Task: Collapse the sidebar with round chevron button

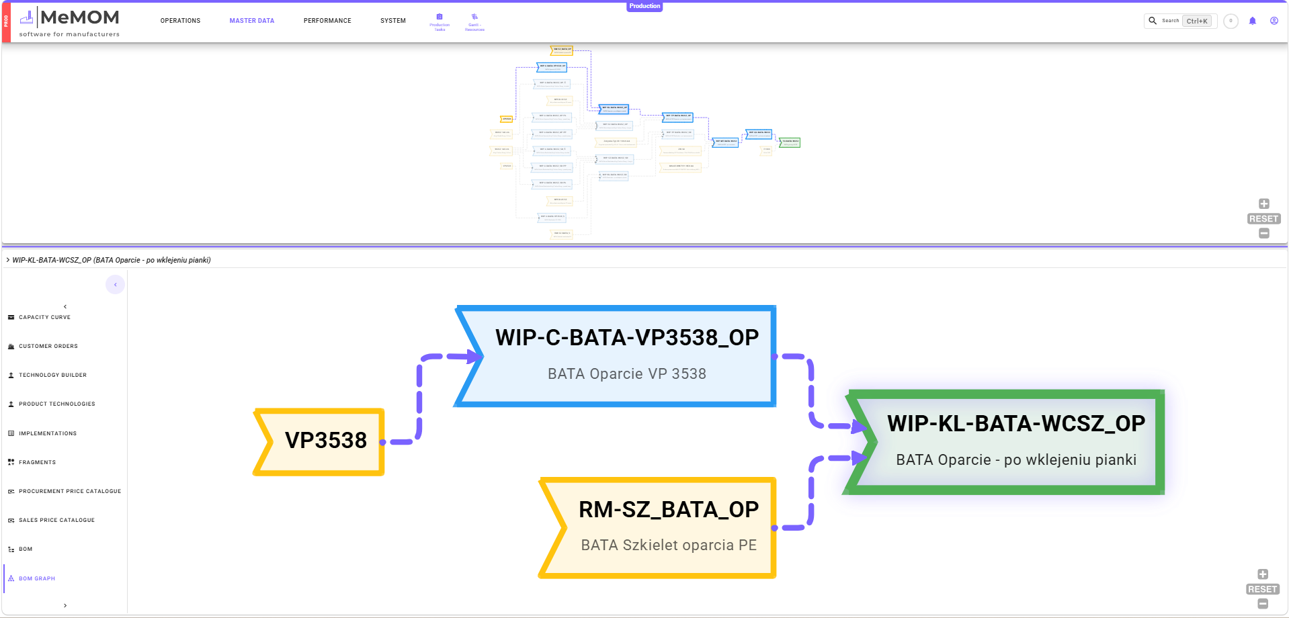Action: tap(116, 285)
